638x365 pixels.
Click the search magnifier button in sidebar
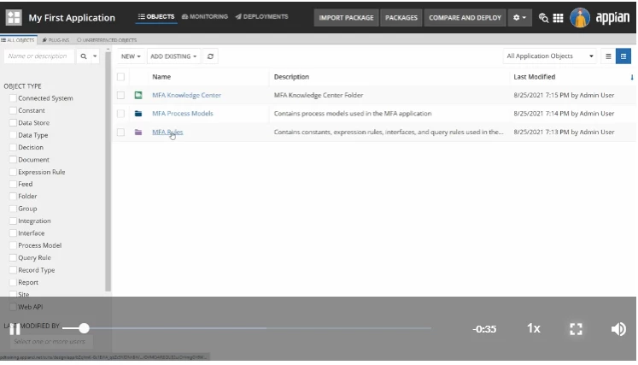tap(84, 56)
